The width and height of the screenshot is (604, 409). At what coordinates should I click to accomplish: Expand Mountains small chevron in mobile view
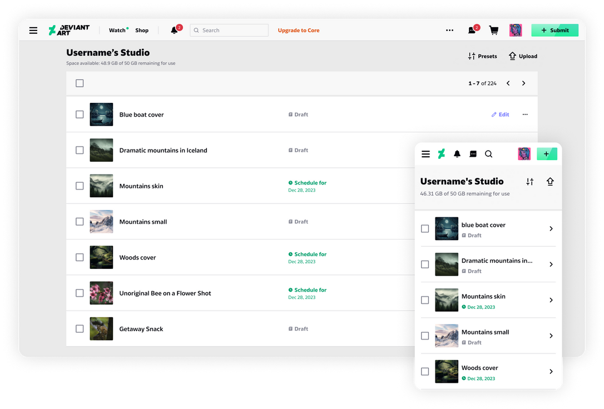pyautogui.click(x=551, y=336)
